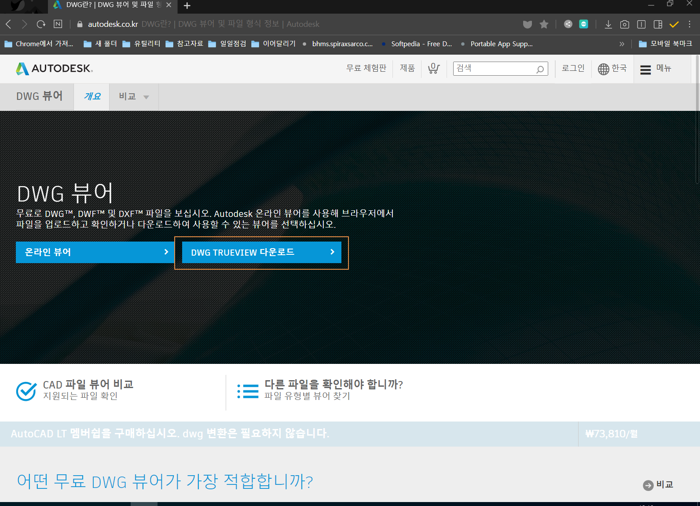Open 참고자료 bookmark folder
The height and width of the screenshot is (506, 700).
(184, 44)
